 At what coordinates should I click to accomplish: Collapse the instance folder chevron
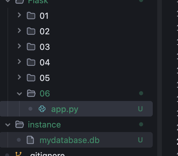(x=8, y=125)
